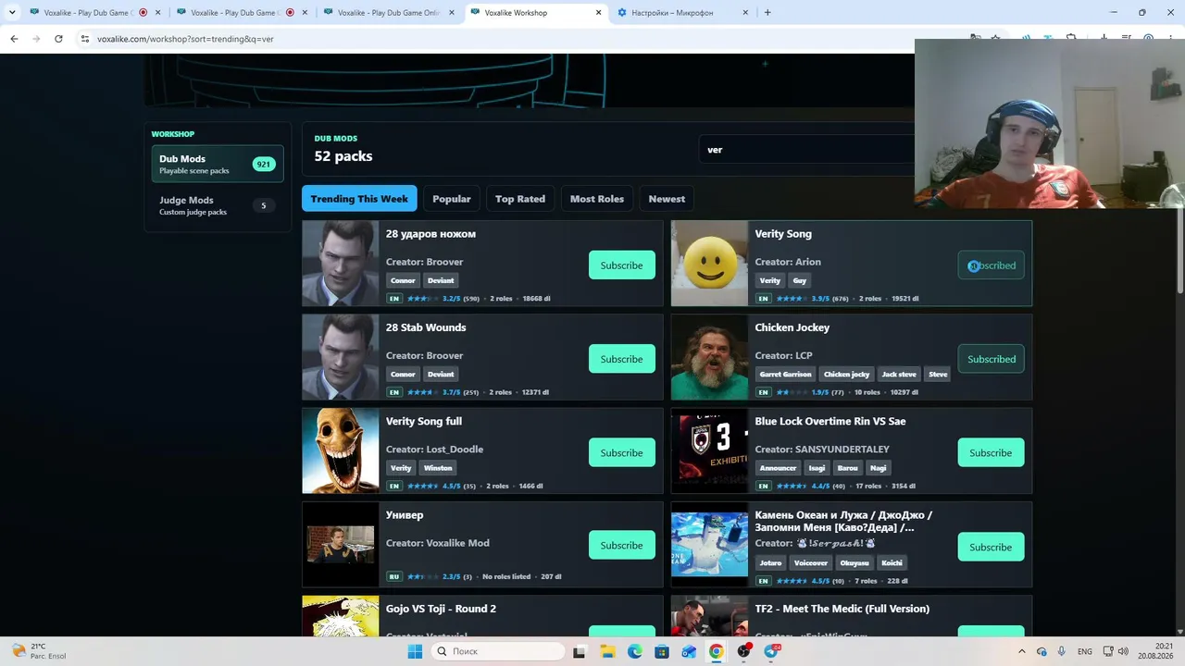This screenshot has width=1185, height=666.
Task: Open the tab search dropdown arrow
Action: click(x=12, y=13)
